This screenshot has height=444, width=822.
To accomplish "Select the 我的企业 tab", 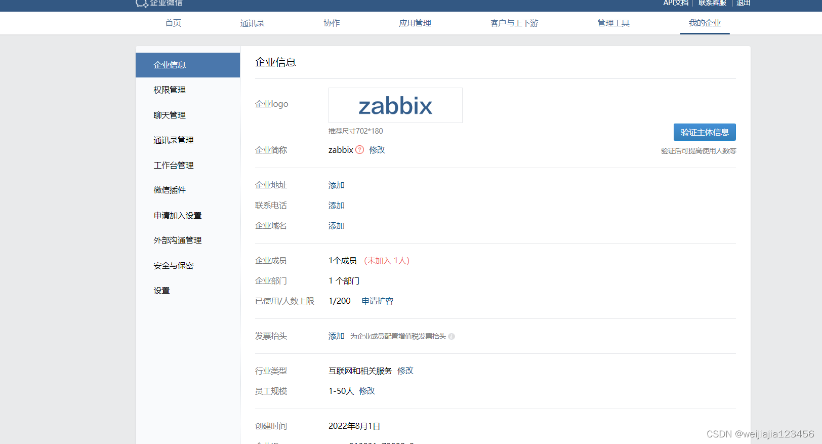I will [x=705, y=23].
